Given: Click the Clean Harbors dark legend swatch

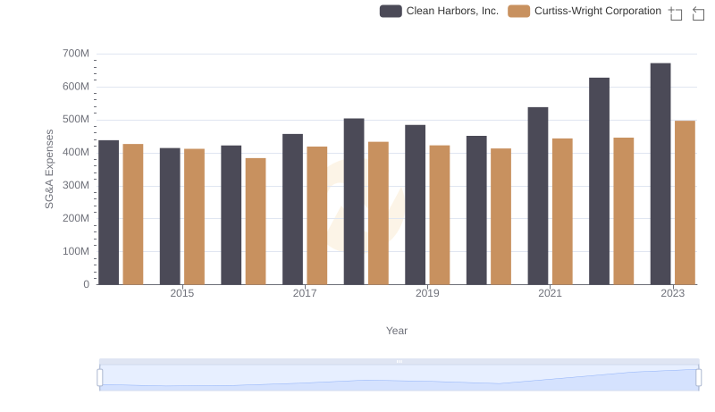Looking at the screenshot, I should click(391, 11).
